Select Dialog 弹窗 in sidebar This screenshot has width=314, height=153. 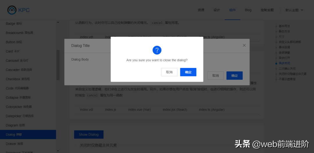click(28, 134)
